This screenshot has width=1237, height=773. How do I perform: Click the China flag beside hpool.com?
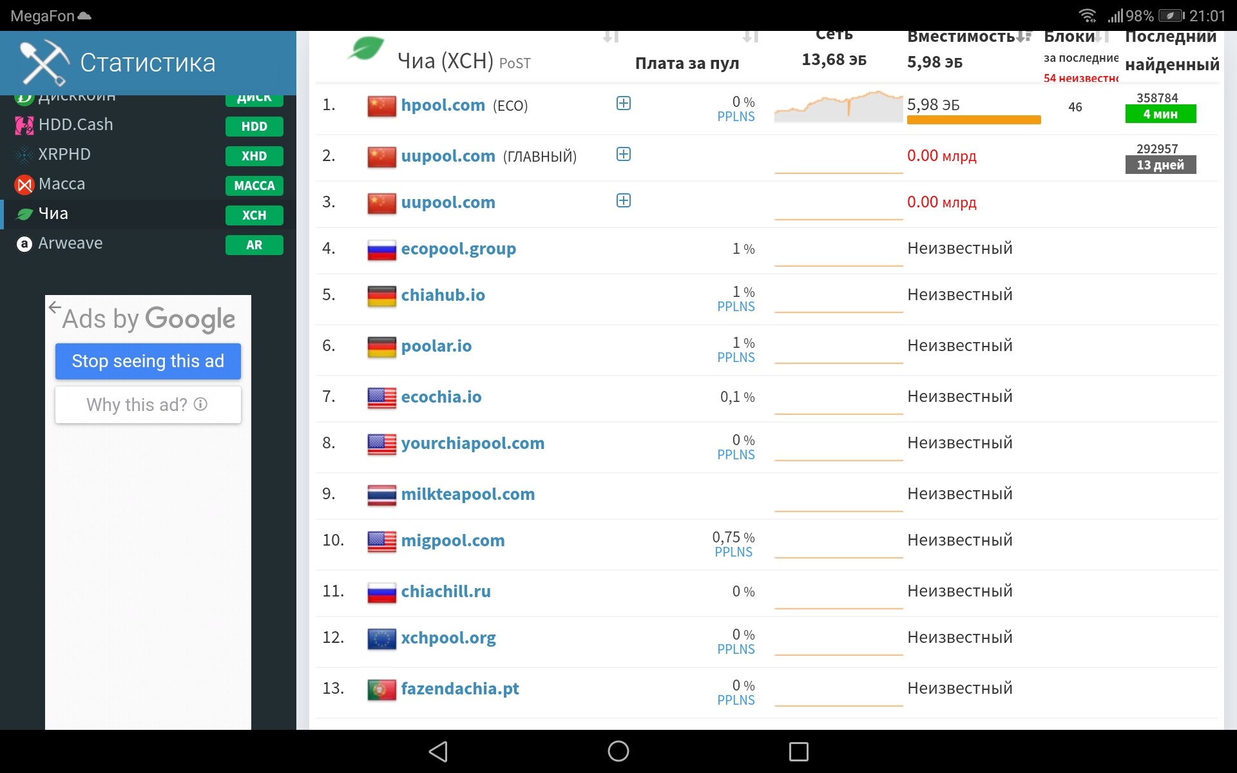(381, 106)
